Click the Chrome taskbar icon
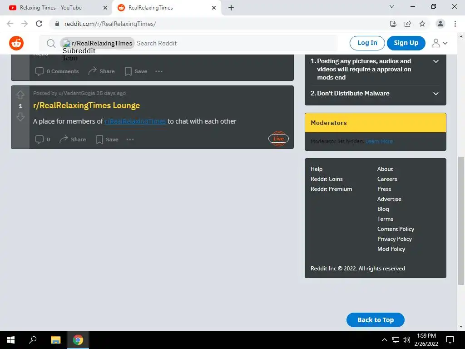The width and height of the screenshot is (465, 349). click(x=78, y=340)
